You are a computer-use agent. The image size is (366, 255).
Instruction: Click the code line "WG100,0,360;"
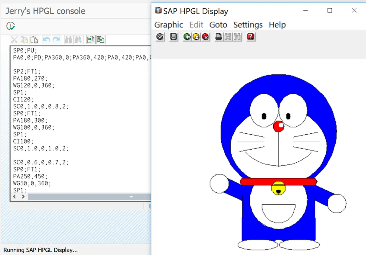click(34, 127)
